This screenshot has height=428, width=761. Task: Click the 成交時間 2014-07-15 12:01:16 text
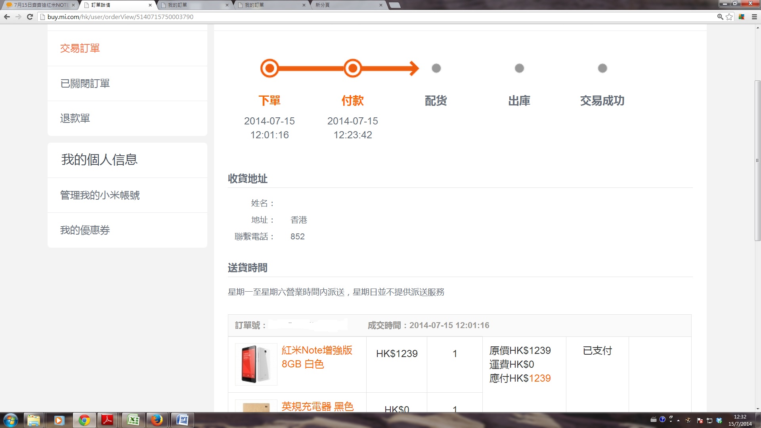click(428, 325)
